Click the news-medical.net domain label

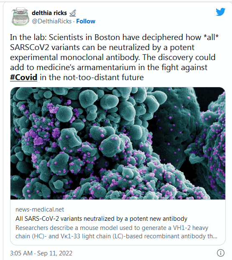(40, 210)
